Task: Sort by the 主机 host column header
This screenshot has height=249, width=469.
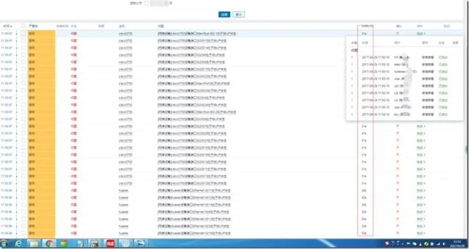Action: [122, 26]
